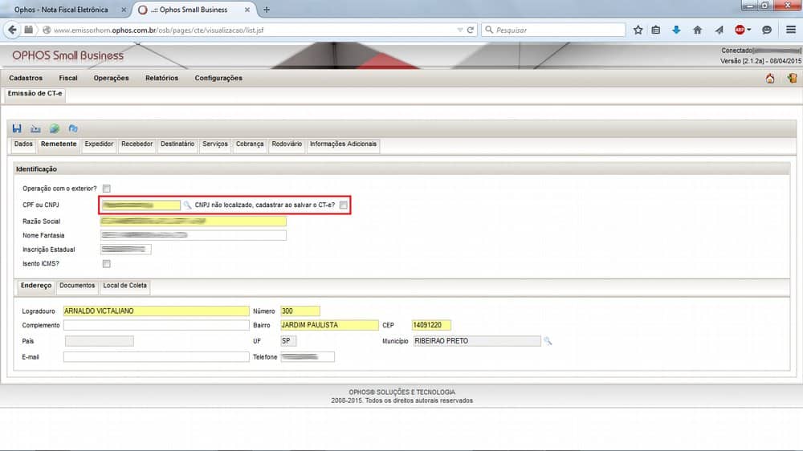Click the tray icon beside Save
The height and width of the screenshot is (451, 803).
pos(35,128)
